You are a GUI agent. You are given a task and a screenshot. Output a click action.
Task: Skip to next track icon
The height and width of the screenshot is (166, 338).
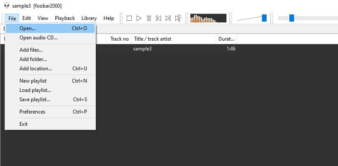pyautogui.click(x=168, y=18)
